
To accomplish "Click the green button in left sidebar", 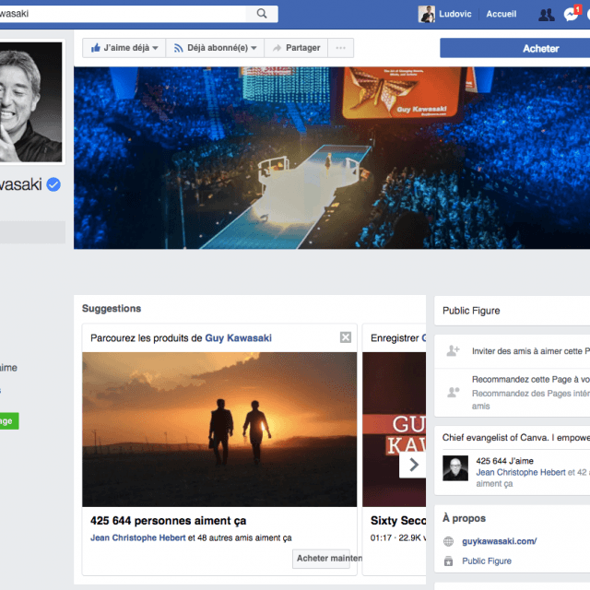I will (9, 421).
